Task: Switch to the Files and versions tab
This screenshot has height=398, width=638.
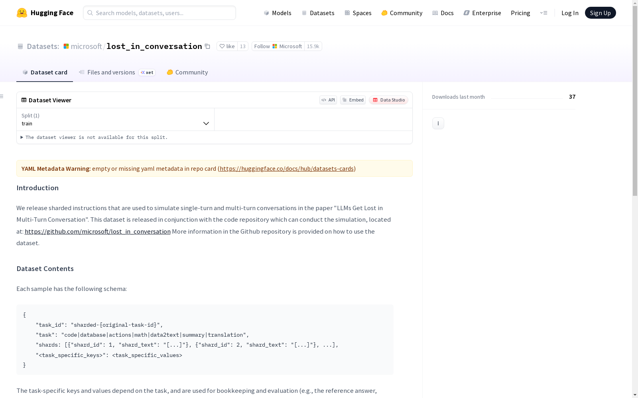Action: tap(117, 72)
